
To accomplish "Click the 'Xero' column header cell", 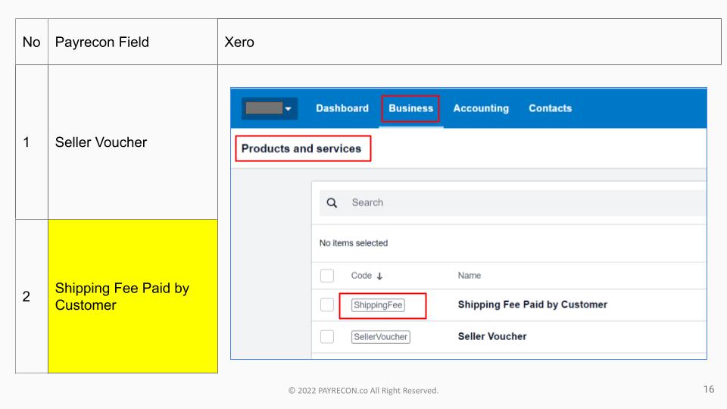I will 470,42.
